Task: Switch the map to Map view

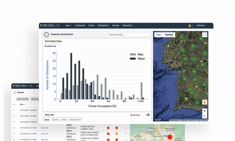Action: pyautogui.click(x=159, y=35)
